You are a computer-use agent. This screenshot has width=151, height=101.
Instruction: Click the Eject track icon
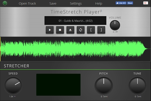pyautogui.click(x=70, y=30)
